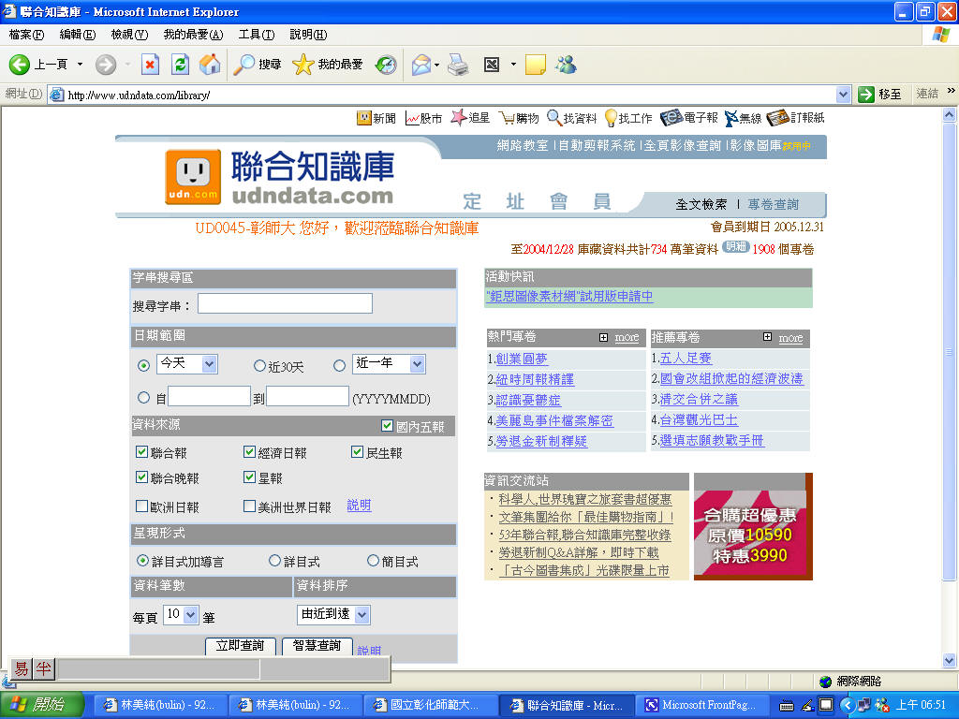Click the 立即查詢 search button

point(241,646)
